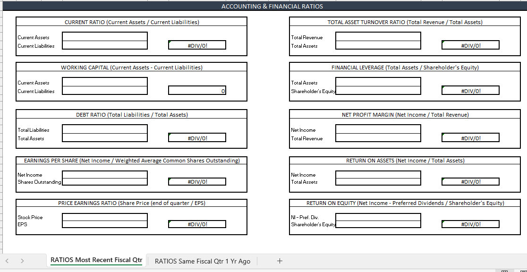This screenshot has height=272, width=527.
Task: Click Net Income input cell in Earnings Per Share box
Action: tap(105, 175)
